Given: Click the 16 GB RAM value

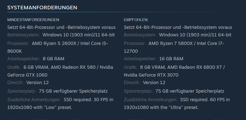Looking at the screenshot, I should (x=171, y=59).
